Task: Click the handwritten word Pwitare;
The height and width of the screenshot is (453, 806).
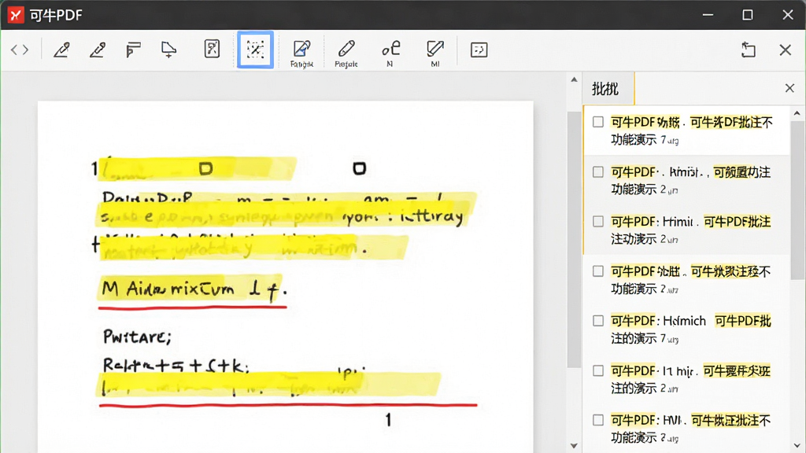Action: point(137,337)
